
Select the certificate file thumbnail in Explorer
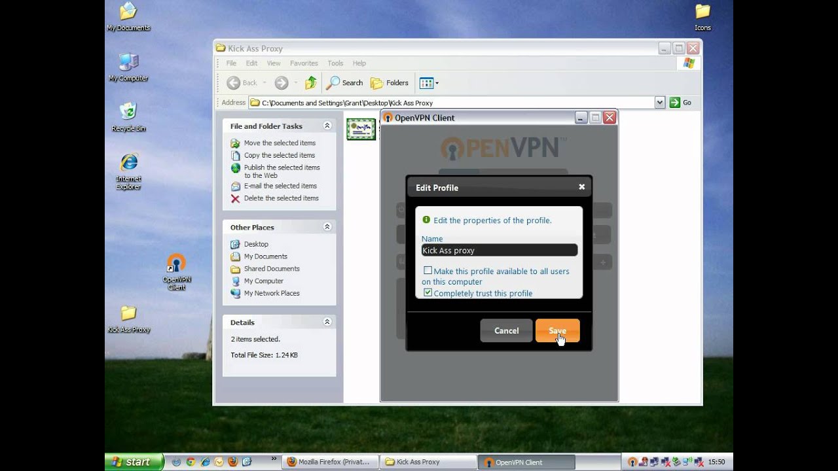click(361, 129)
